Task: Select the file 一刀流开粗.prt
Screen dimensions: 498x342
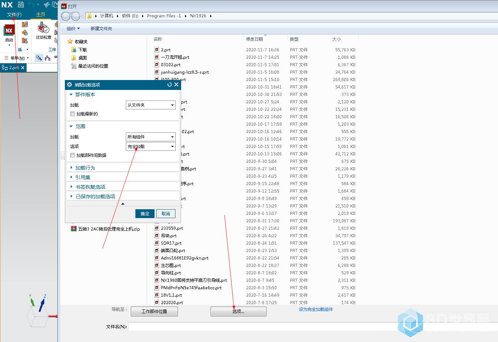Action: tap(175, 57)
